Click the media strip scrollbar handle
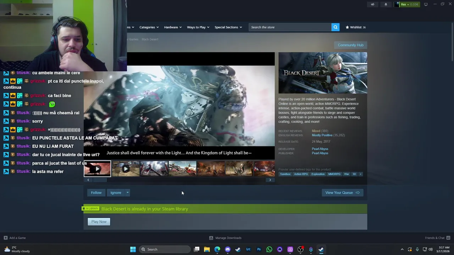The image size is (454, 255). [100, 180]
